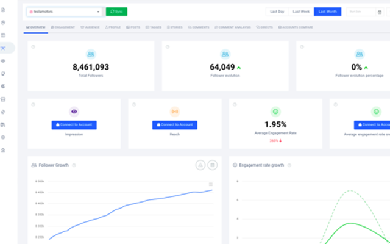Click info icon on Follower evolution percentage card
390x244 pixels.
point(302,47)
